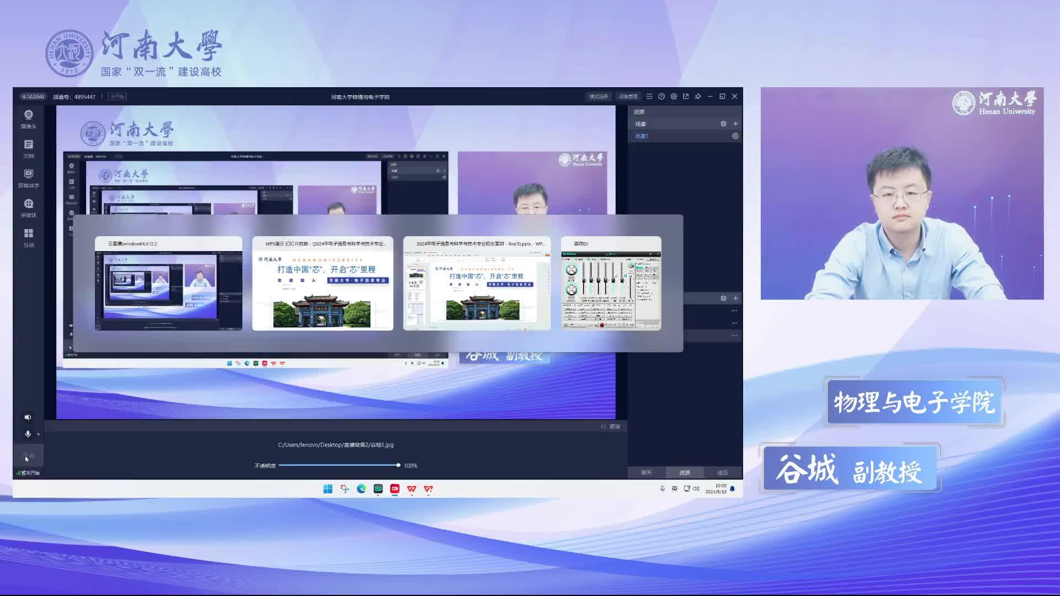Click the 设备管理 device management button
The image size is (1060, 596).
click(628, 97)
